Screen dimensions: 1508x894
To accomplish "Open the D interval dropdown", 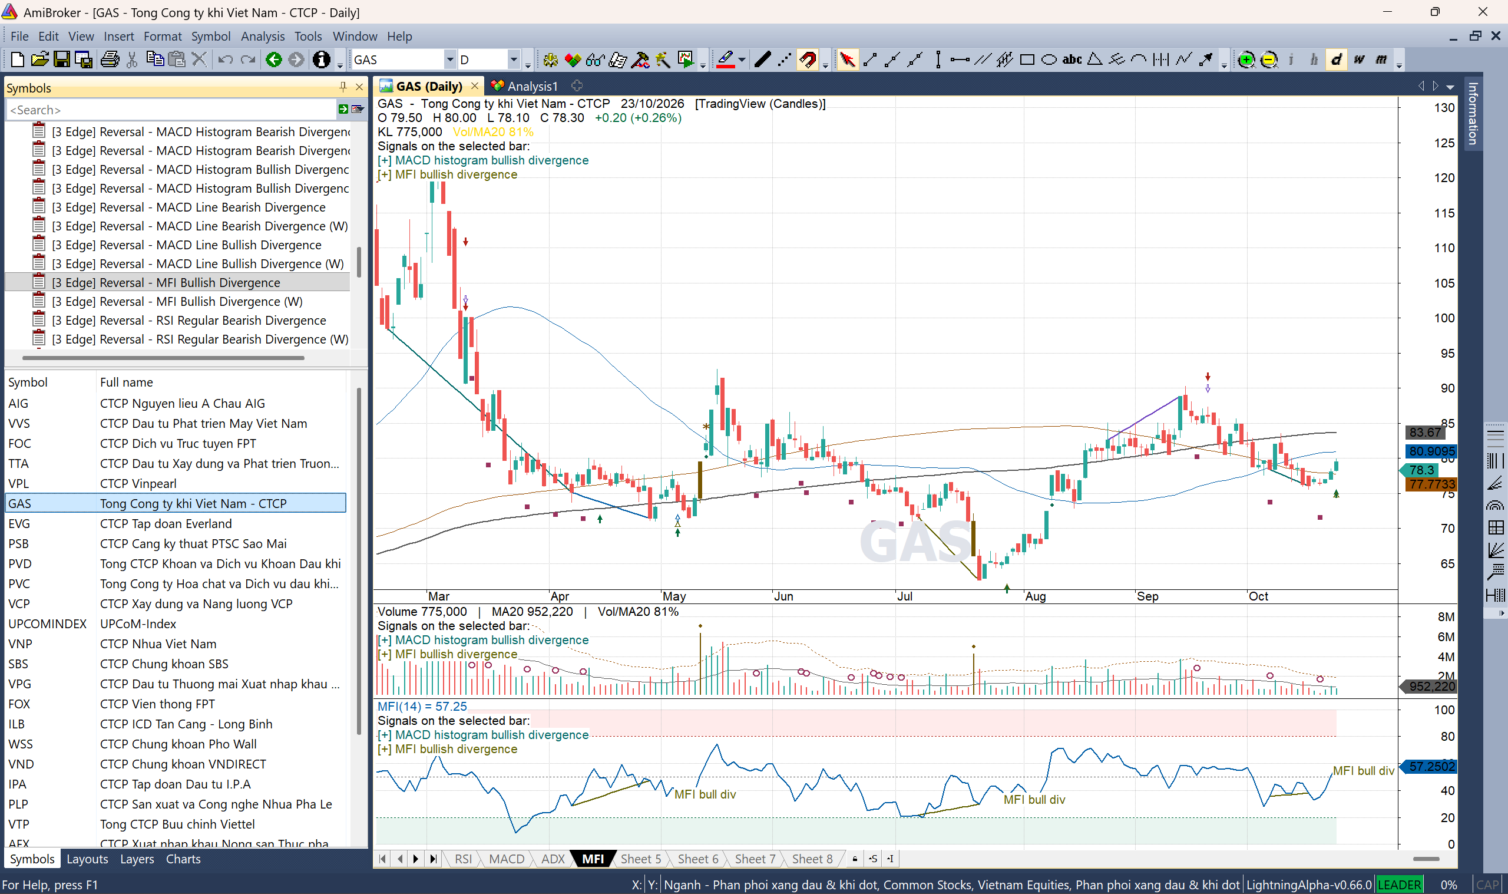I will (x=514, y=60).
